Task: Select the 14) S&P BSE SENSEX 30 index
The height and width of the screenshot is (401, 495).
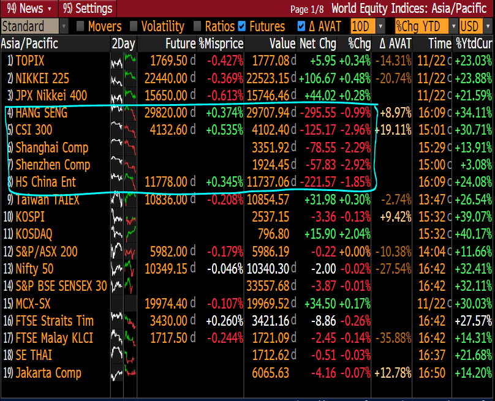Action: coord(55,286)
